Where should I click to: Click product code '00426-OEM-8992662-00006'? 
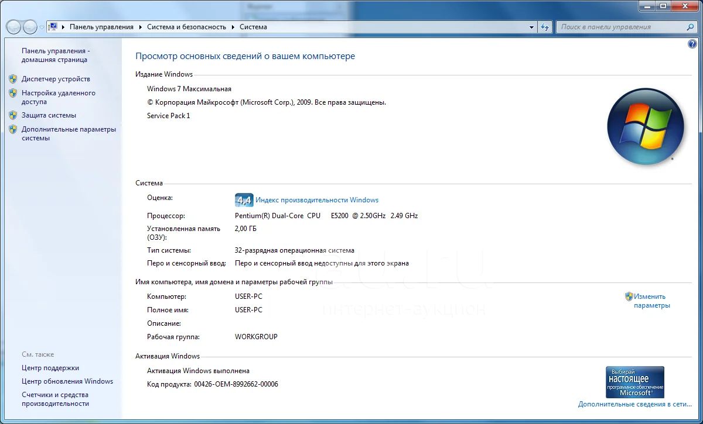tap(236, 384)
